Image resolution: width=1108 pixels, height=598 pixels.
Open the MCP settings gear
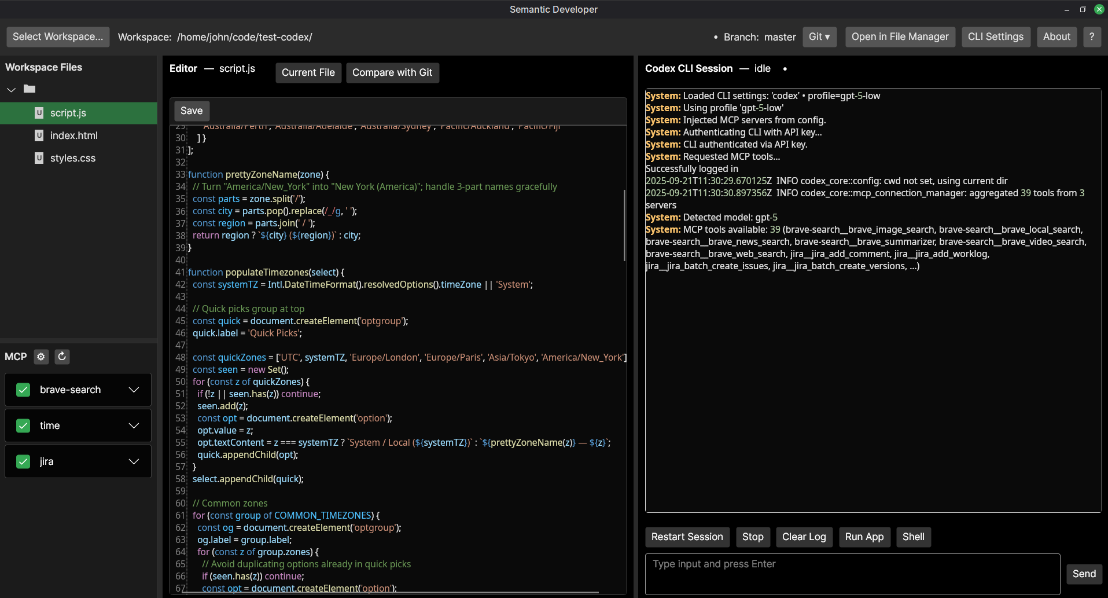point(41,357)
